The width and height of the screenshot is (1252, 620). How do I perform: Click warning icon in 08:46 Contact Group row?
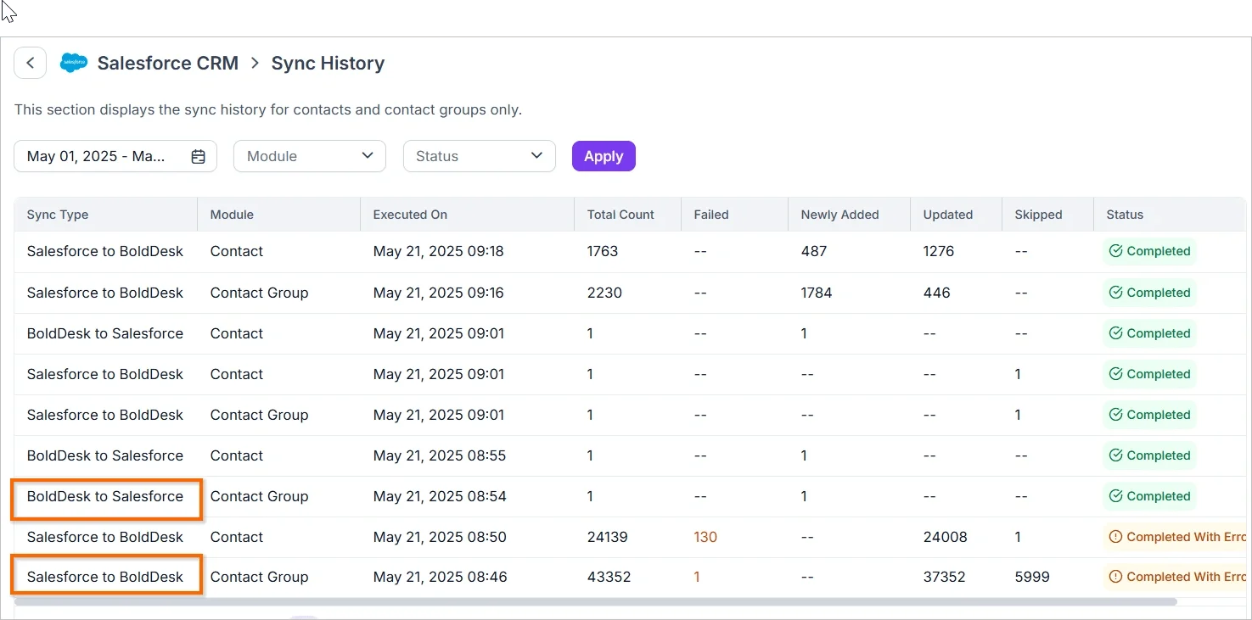pos(1116,577)
